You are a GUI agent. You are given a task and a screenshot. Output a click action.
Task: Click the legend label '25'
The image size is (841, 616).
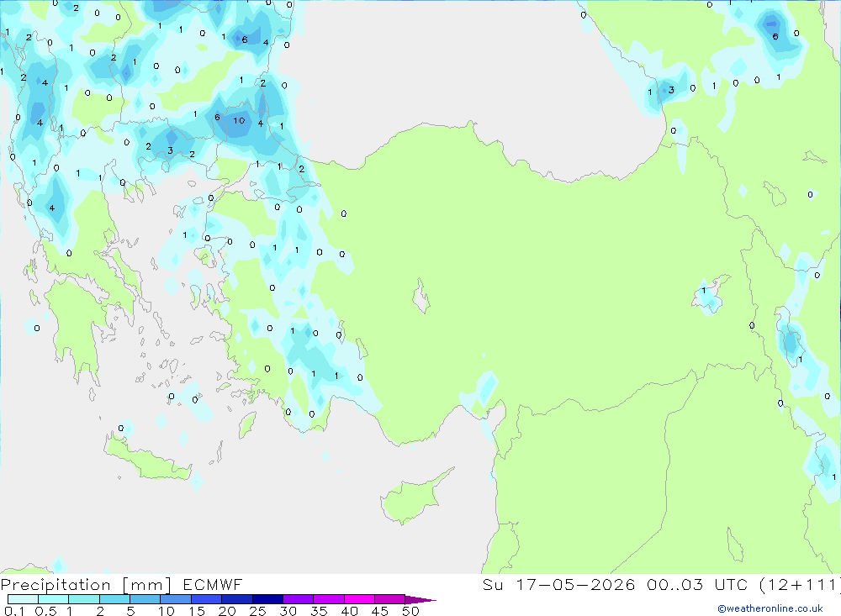point(257,611)
